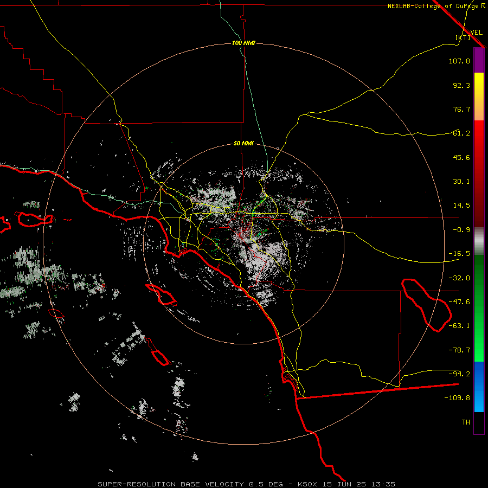Click the KSOX station identifier in the caption
The image size is (488, 488).
[307, 484]
